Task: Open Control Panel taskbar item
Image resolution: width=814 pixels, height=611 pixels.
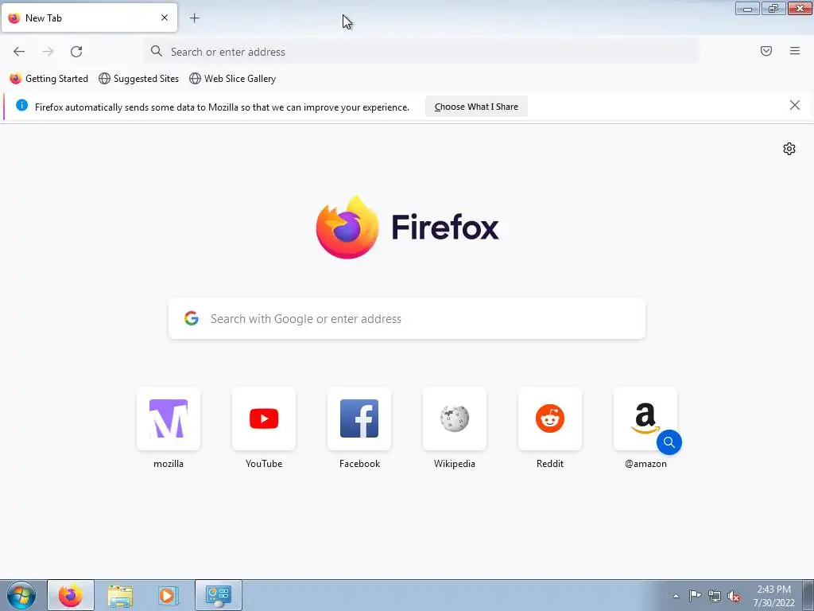Action: [218, 595]
